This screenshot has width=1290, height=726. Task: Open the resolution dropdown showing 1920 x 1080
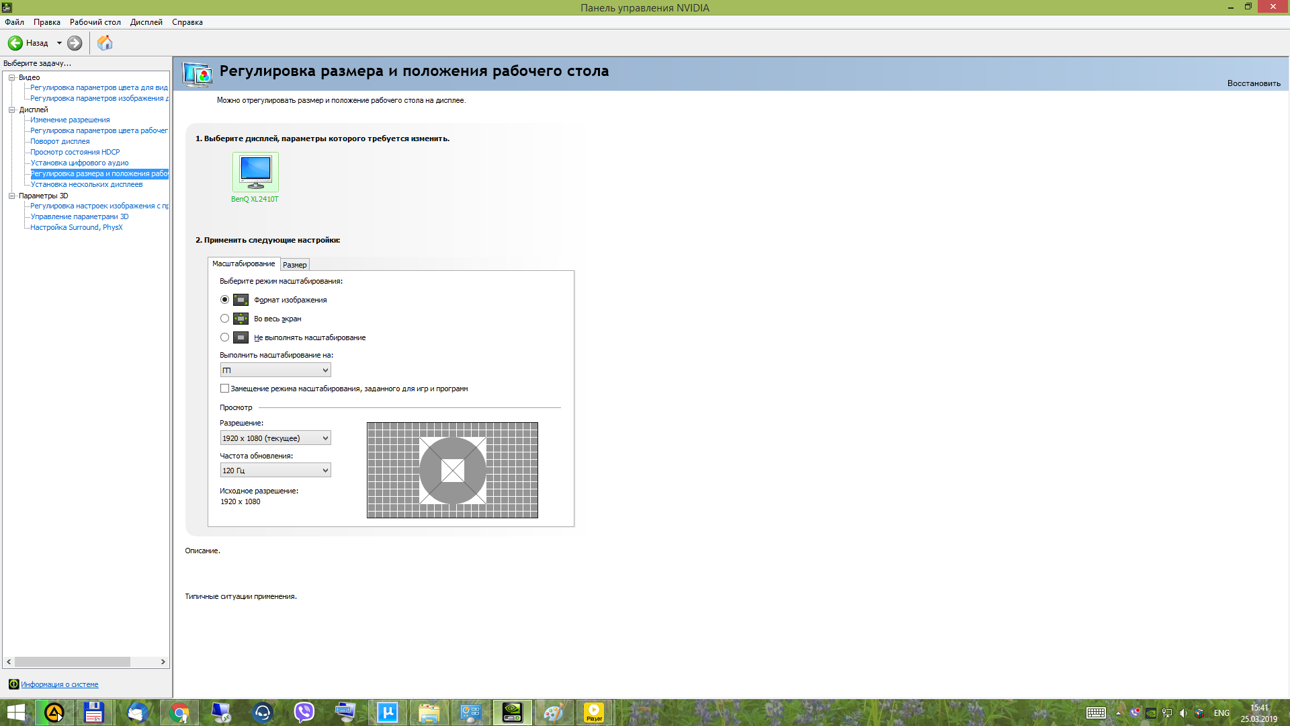[275, 438]
